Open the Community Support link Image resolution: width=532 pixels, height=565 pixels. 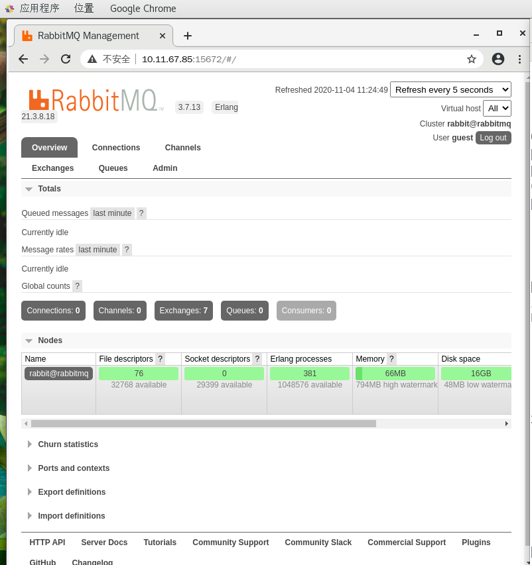[231, 542]
